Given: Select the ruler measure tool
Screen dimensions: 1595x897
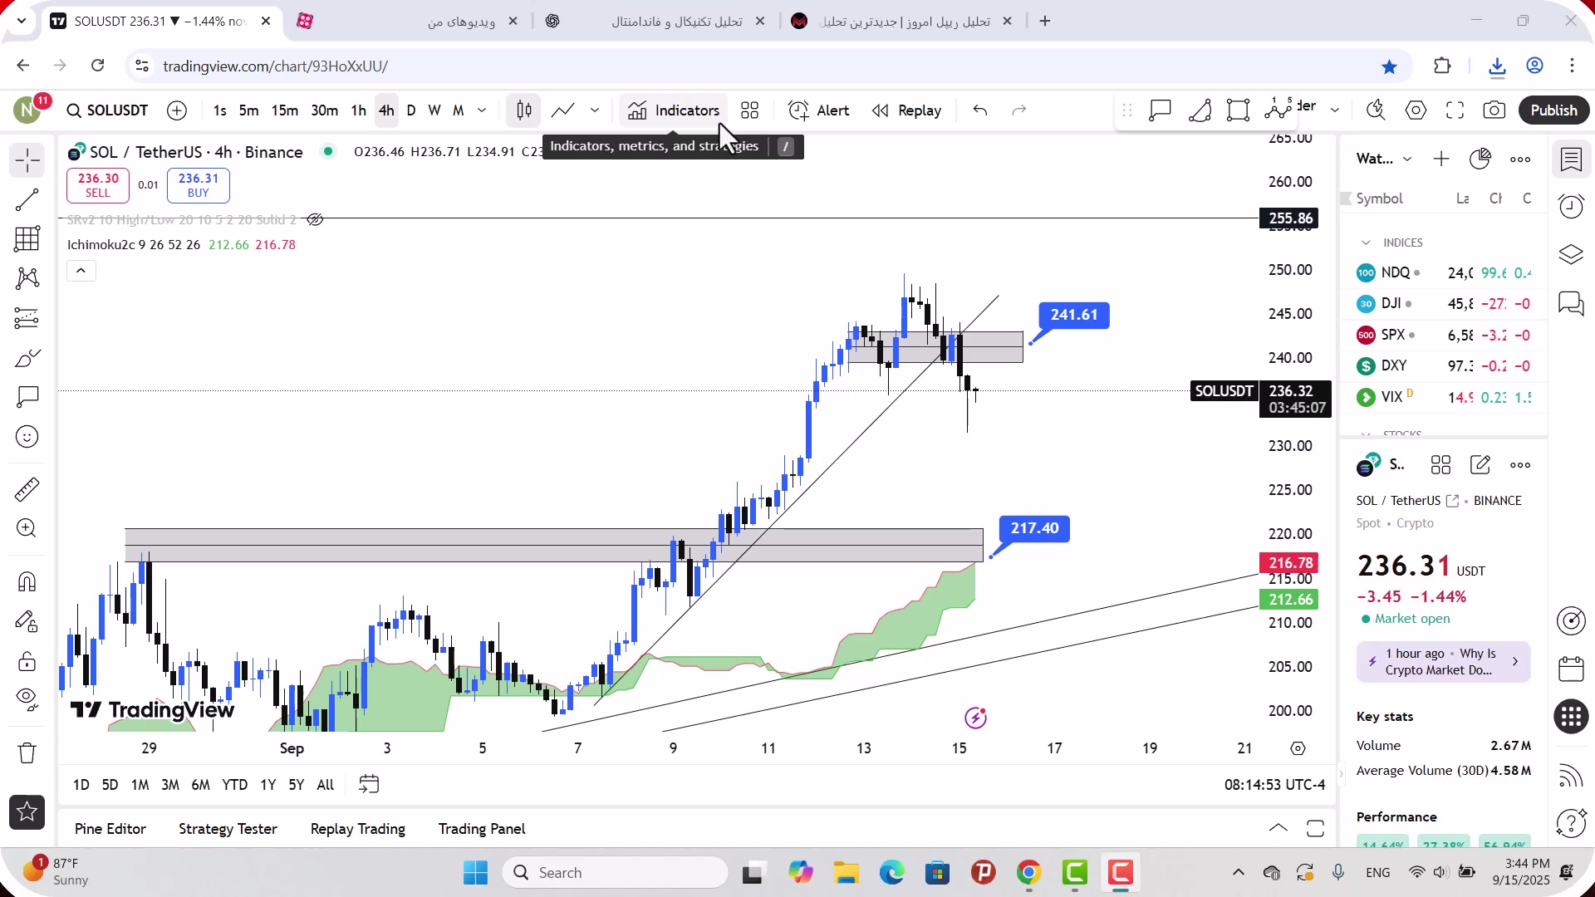Looking at the screenshot, I should (27, 489).
